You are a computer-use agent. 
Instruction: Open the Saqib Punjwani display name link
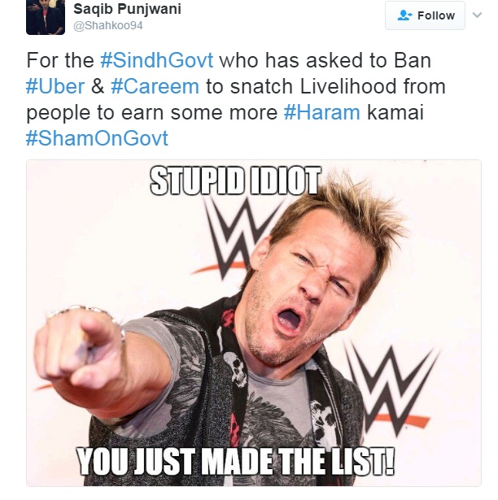pyautogui.click(x=127, y=9)
